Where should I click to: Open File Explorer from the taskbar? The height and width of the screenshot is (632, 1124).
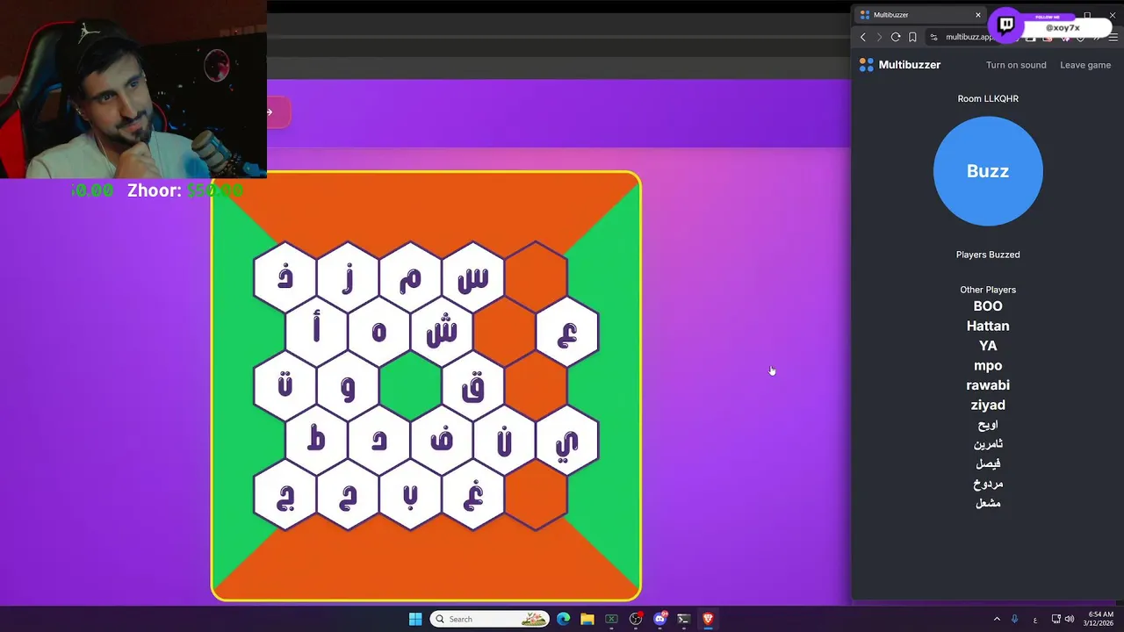tap(587, 619)
